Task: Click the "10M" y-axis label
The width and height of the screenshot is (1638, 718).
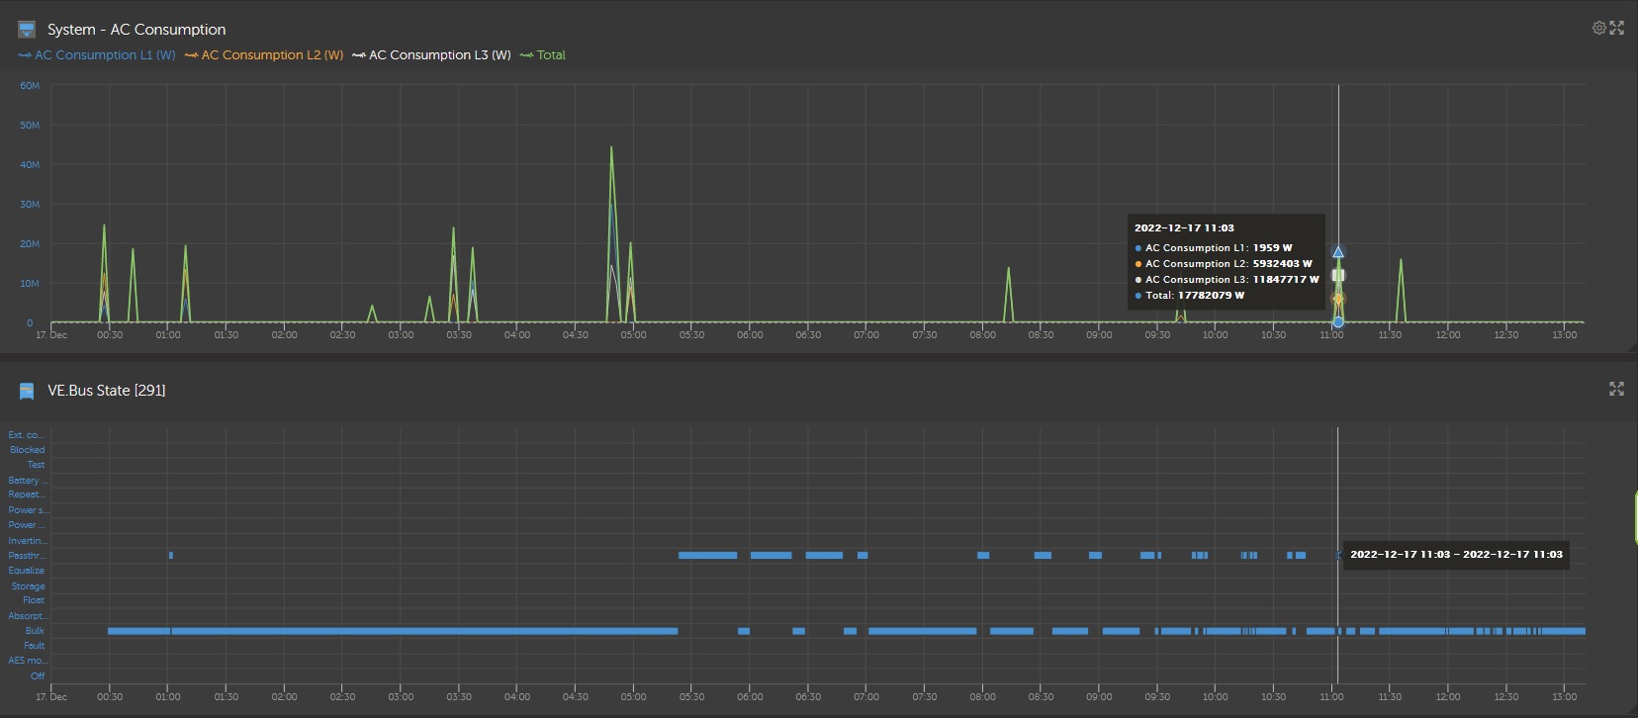Action: pos(30,284)
